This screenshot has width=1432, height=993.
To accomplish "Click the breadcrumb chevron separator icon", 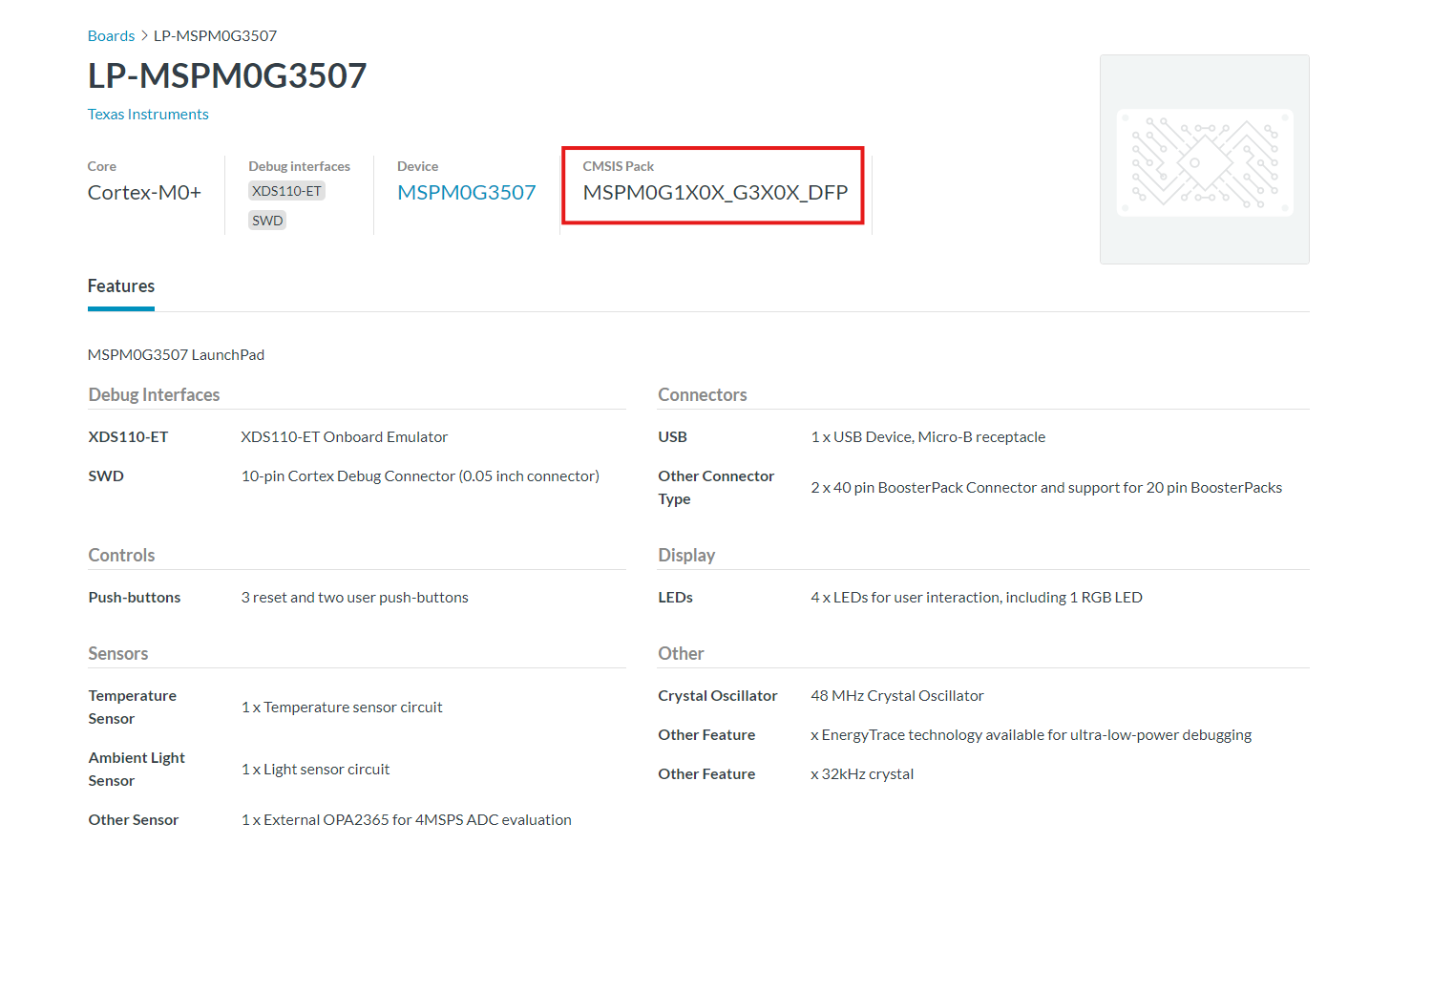I will (x=144, y=36).
